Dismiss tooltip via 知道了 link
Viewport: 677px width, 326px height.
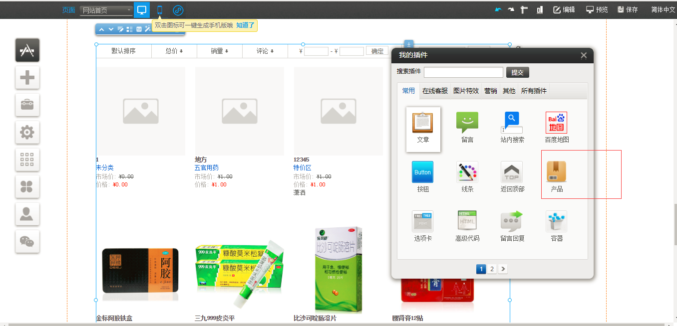[245, 25]
